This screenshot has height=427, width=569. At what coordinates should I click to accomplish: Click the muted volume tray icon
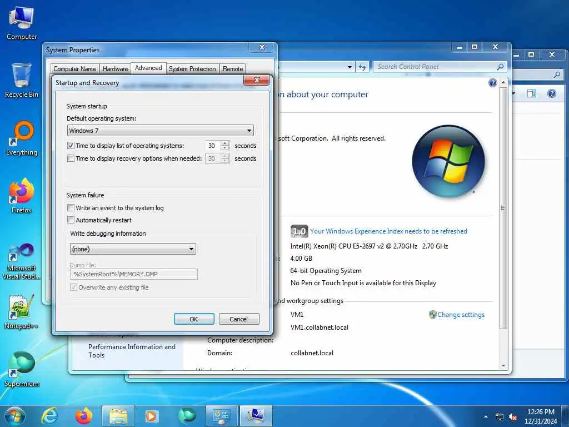point(513,417)
